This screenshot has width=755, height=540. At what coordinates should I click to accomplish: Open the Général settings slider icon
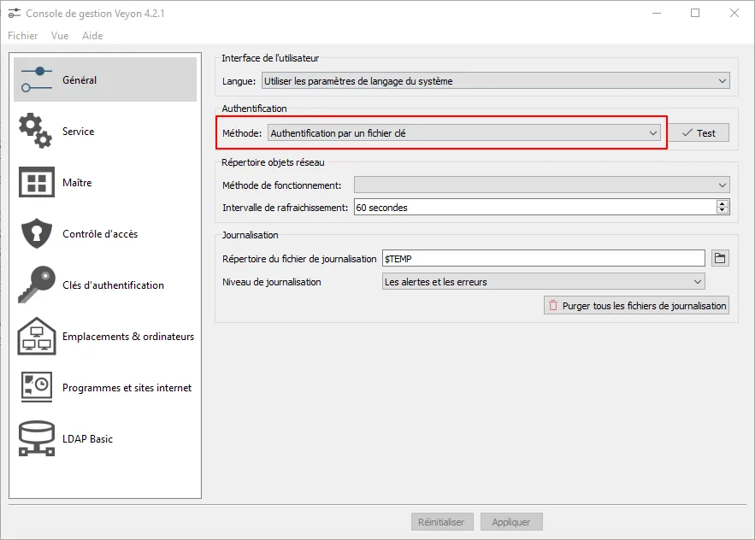(37, 79)
